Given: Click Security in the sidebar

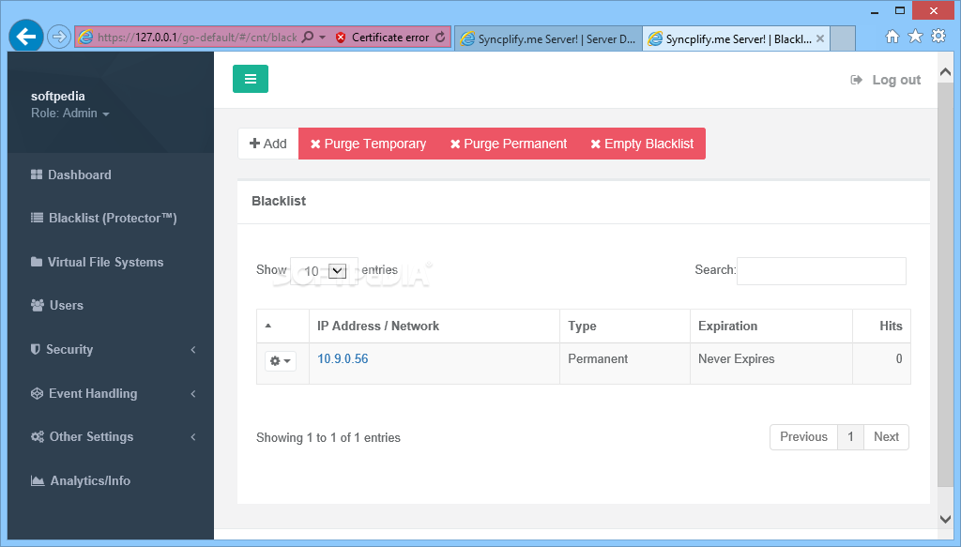Looking at the screenshot, I should click(x=62, y=349).
